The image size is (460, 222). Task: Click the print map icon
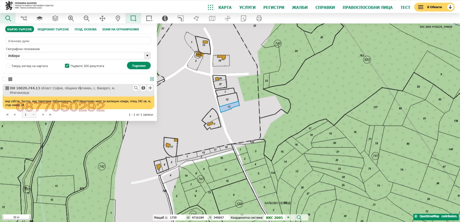click(259, 18)
